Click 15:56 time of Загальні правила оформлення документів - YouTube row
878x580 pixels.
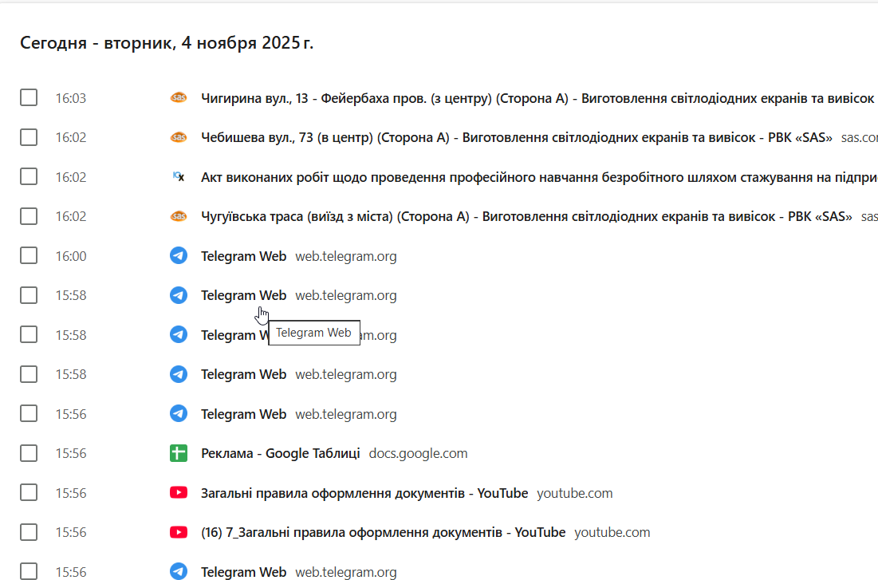[x=70, y=493]
